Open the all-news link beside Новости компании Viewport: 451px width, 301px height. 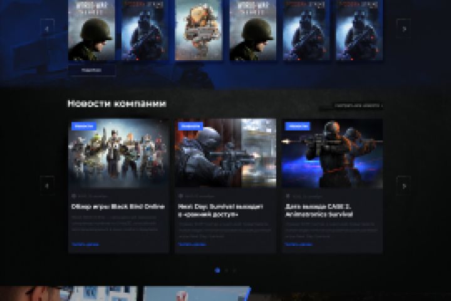point(358,106)
